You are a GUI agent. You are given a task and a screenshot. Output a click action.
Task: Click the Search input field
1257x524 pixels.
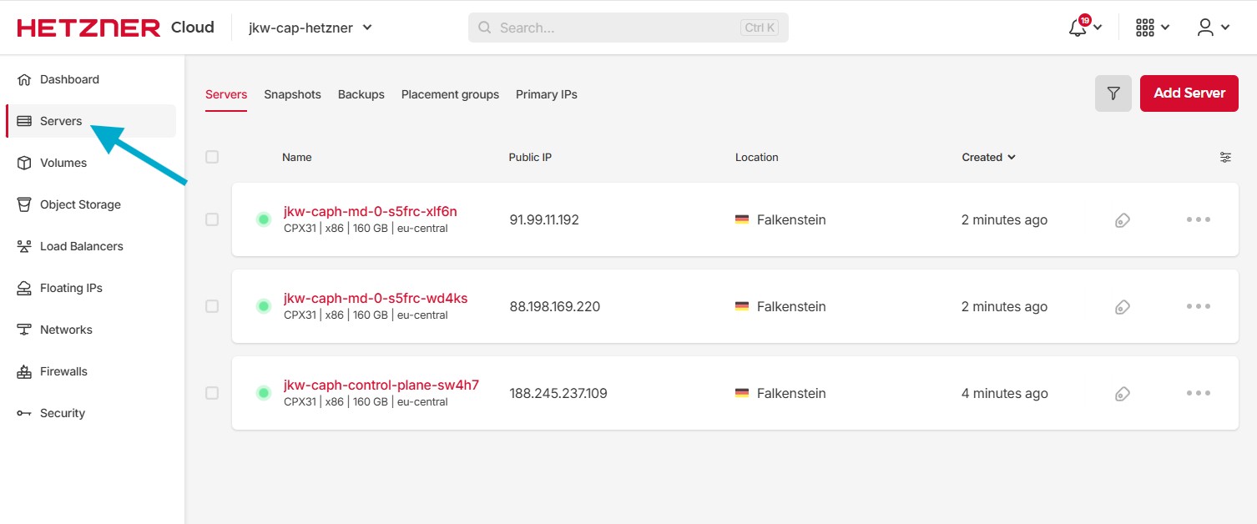coord(618,28)
